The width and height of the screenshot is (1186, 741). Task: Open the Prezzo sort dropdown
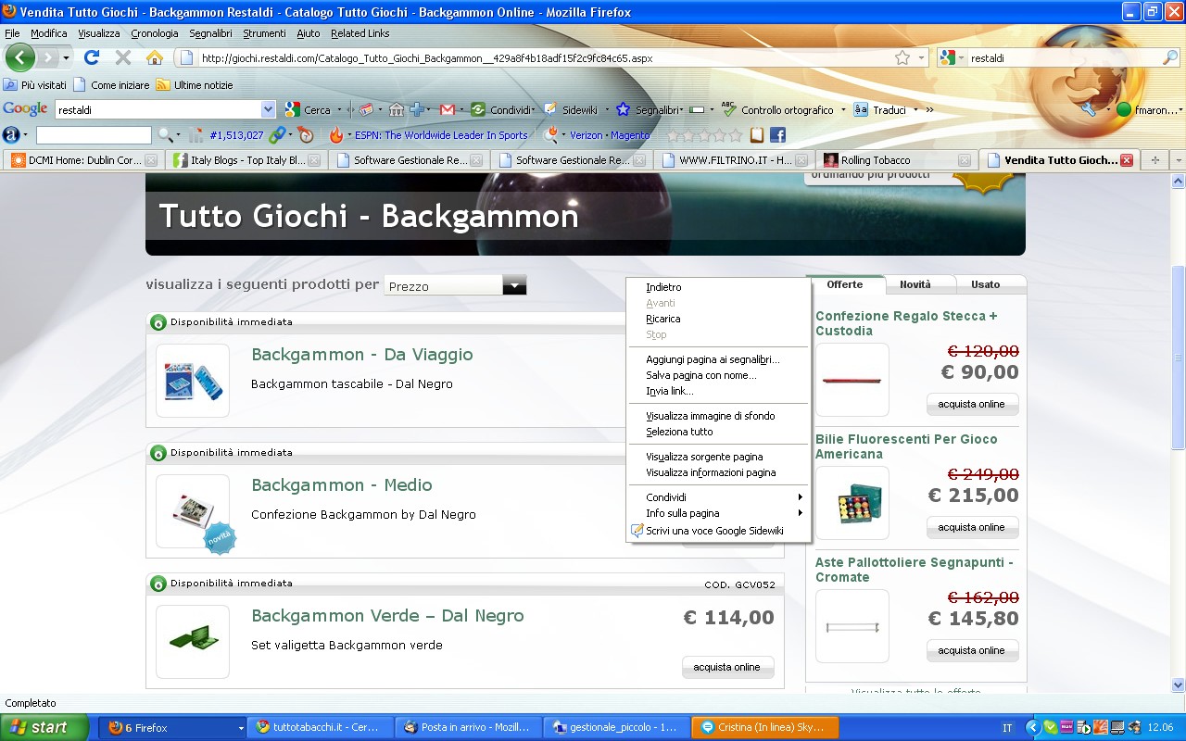click(x=514, y=285)
